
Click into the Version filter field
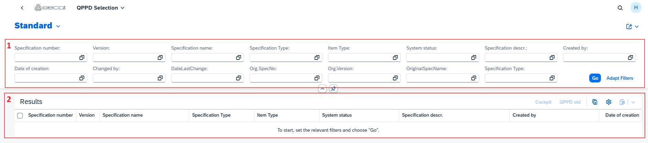(124, 57)
